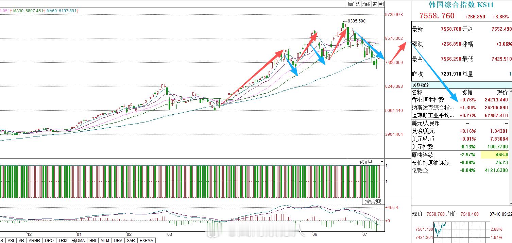
Task: Switch to the ASI indicator tab
Action: (11, 240)
